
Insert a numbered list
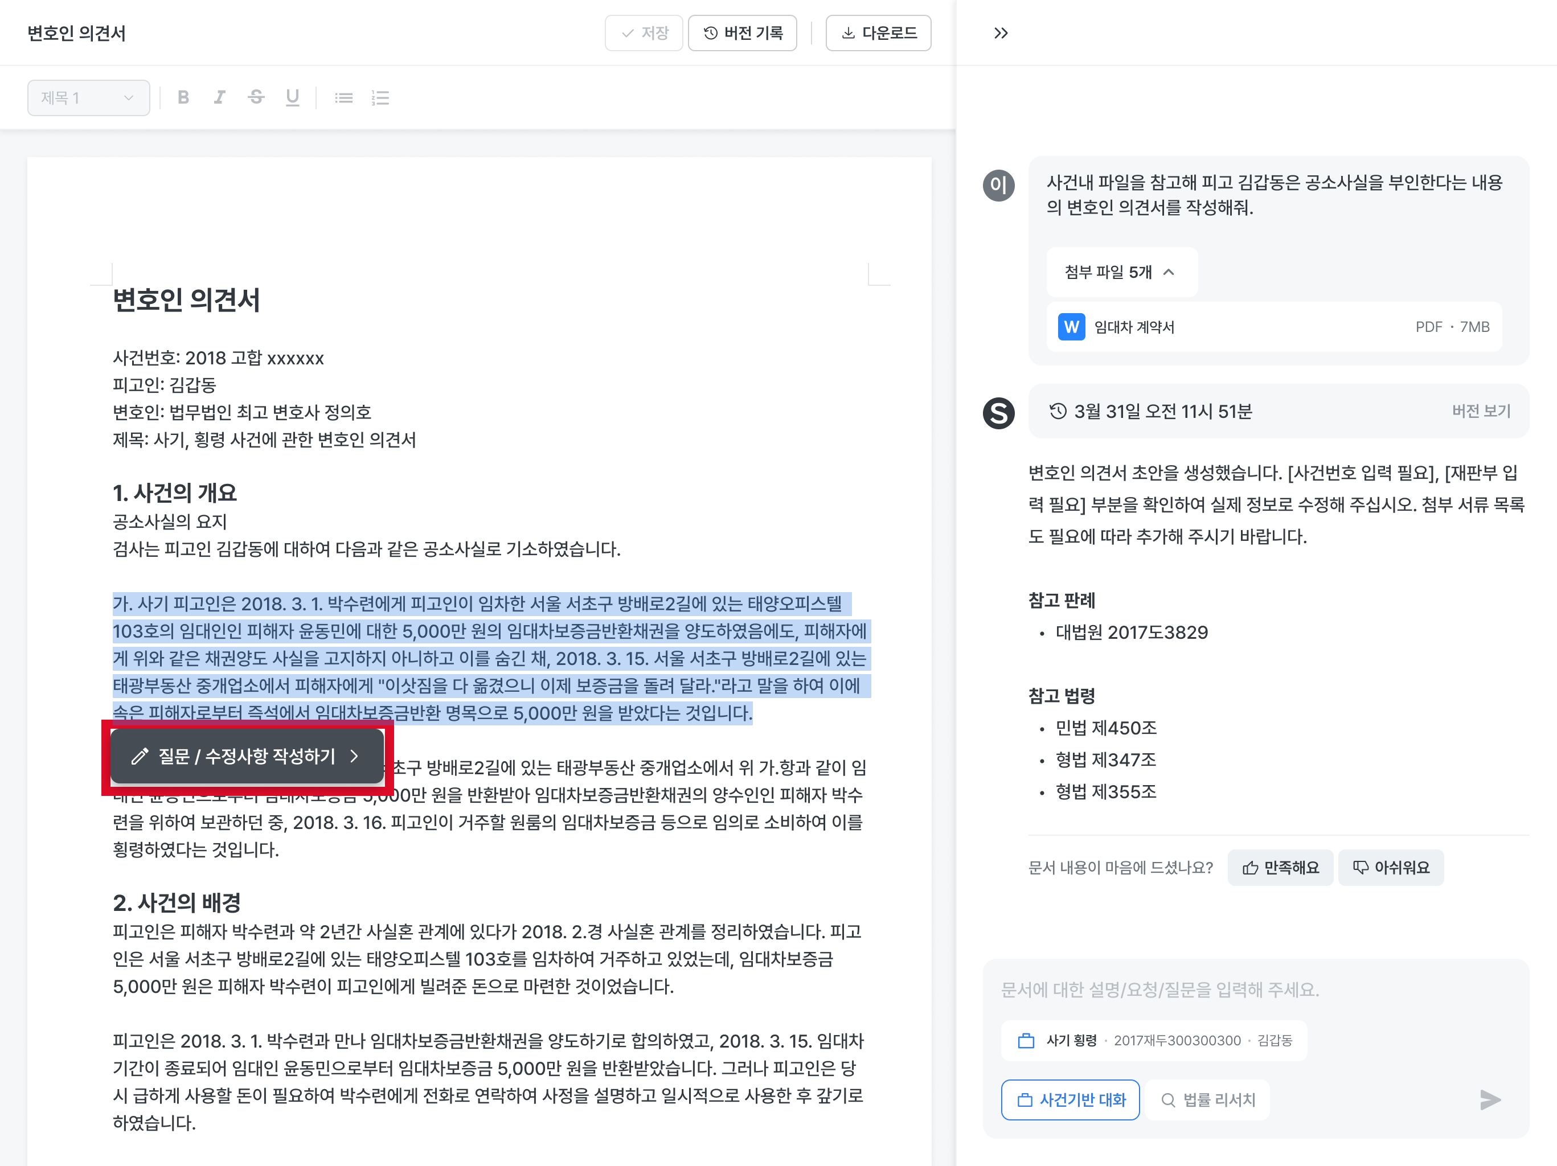click(380, 98)
